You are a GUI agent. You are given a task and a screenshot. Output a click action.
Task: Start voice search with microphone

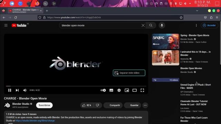(162, 25)
